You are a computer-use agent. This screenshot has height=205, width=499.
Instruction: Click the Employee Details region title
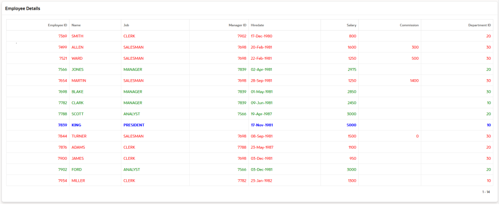coord(23,9)
